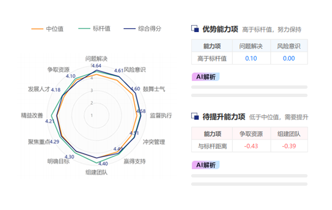Viewport: 332px width, 210px height.
Task: Click the 争取资源 radar axis label
Action: click(58, 69)
